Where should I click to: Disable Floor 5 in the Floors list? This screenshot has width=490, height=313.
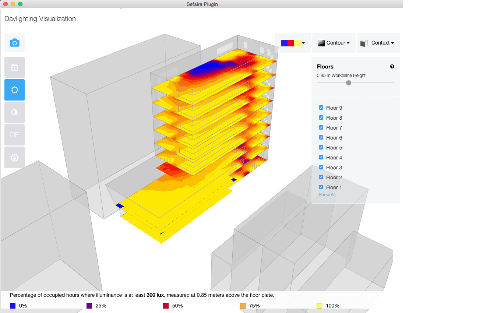[321, 147]
